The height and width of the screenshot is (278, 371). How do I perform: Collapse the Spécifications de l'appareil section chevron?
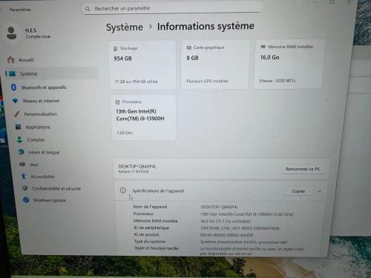320,191
